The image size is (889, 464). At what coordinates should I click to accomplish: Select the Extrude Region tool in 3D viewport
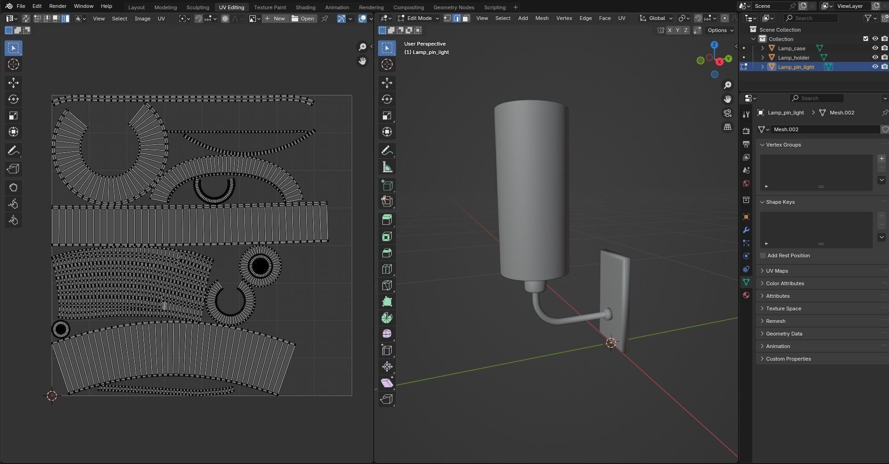387,220
